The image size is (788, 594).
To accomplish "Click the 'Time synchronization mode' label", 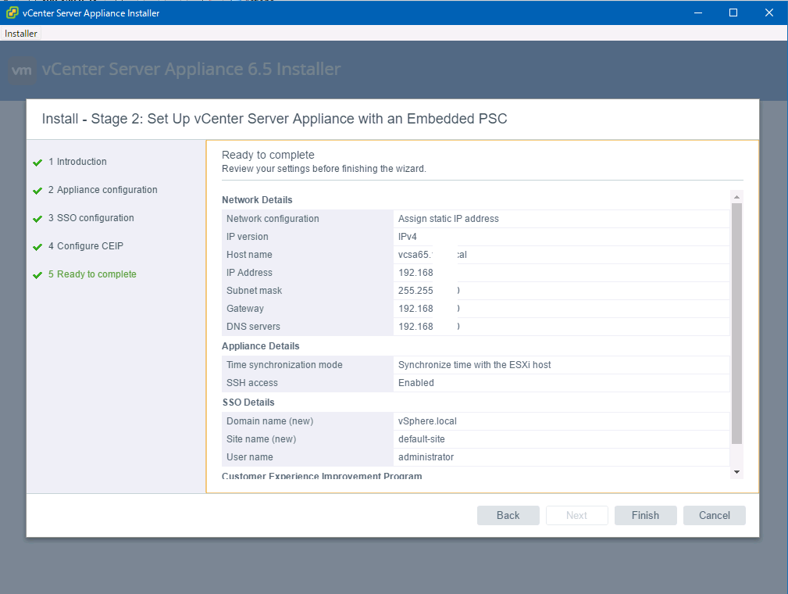I will pos(284,365).
